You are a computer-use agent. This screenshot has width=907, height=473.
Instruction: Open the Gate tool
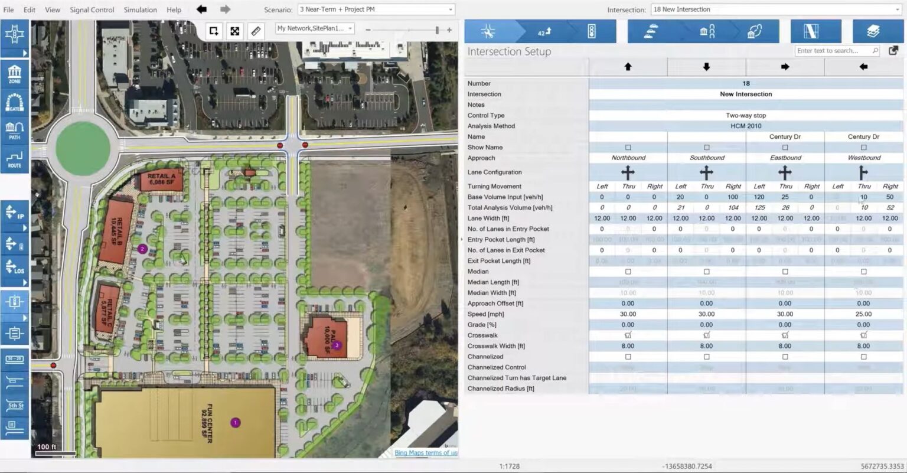point(15,102)
